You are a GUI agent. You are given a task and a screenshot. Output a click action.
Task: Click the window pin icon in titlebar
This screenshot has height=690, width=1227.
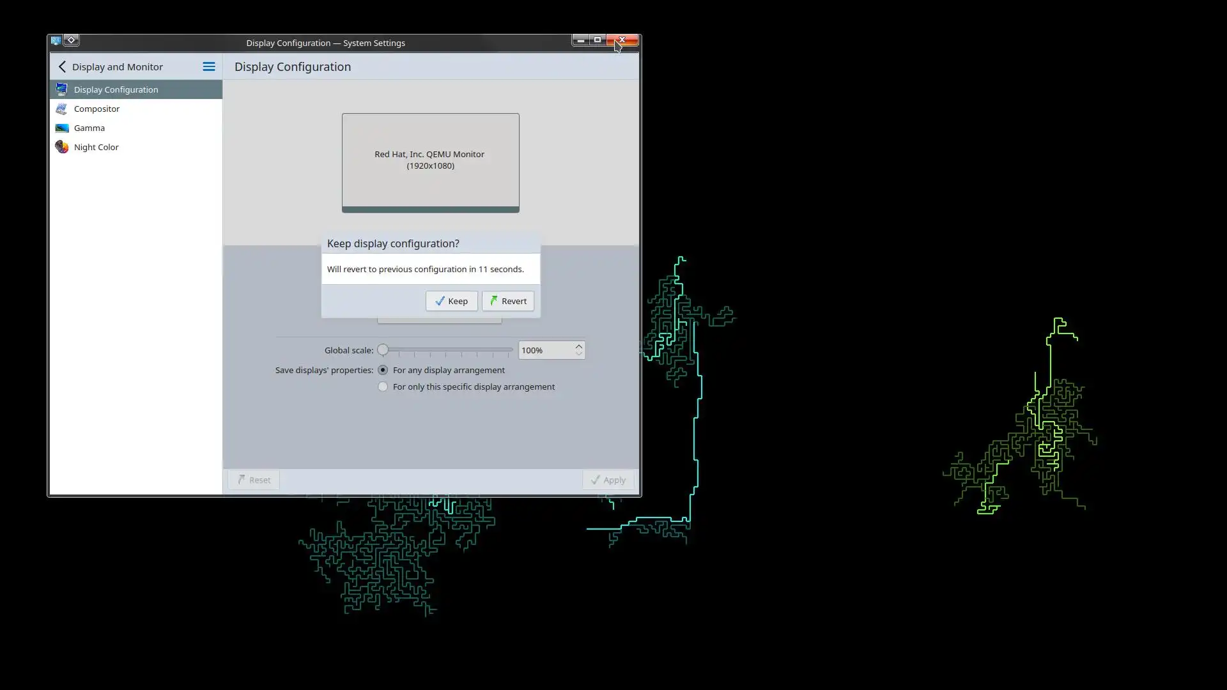[72, 40]
